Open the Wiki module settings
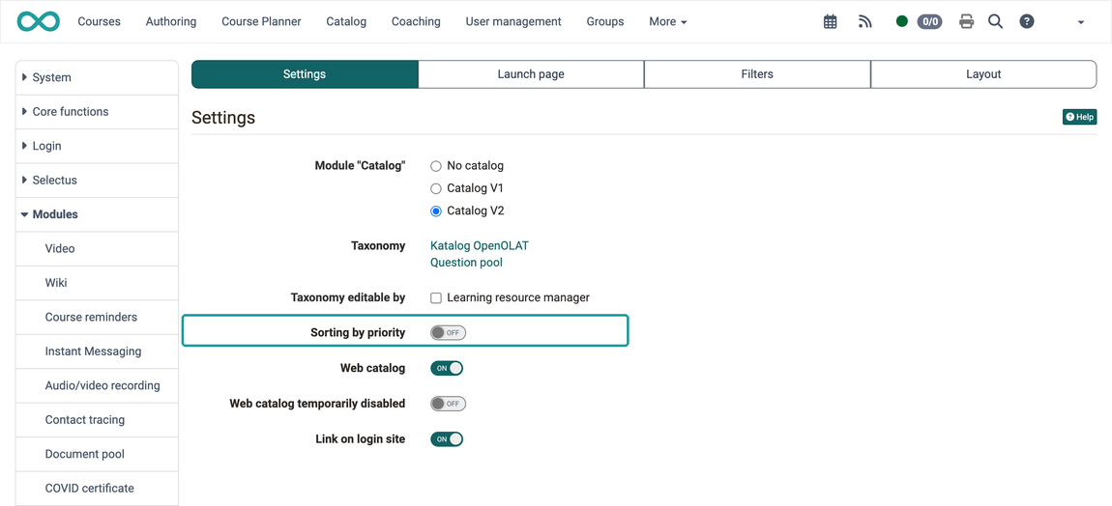 97,283
